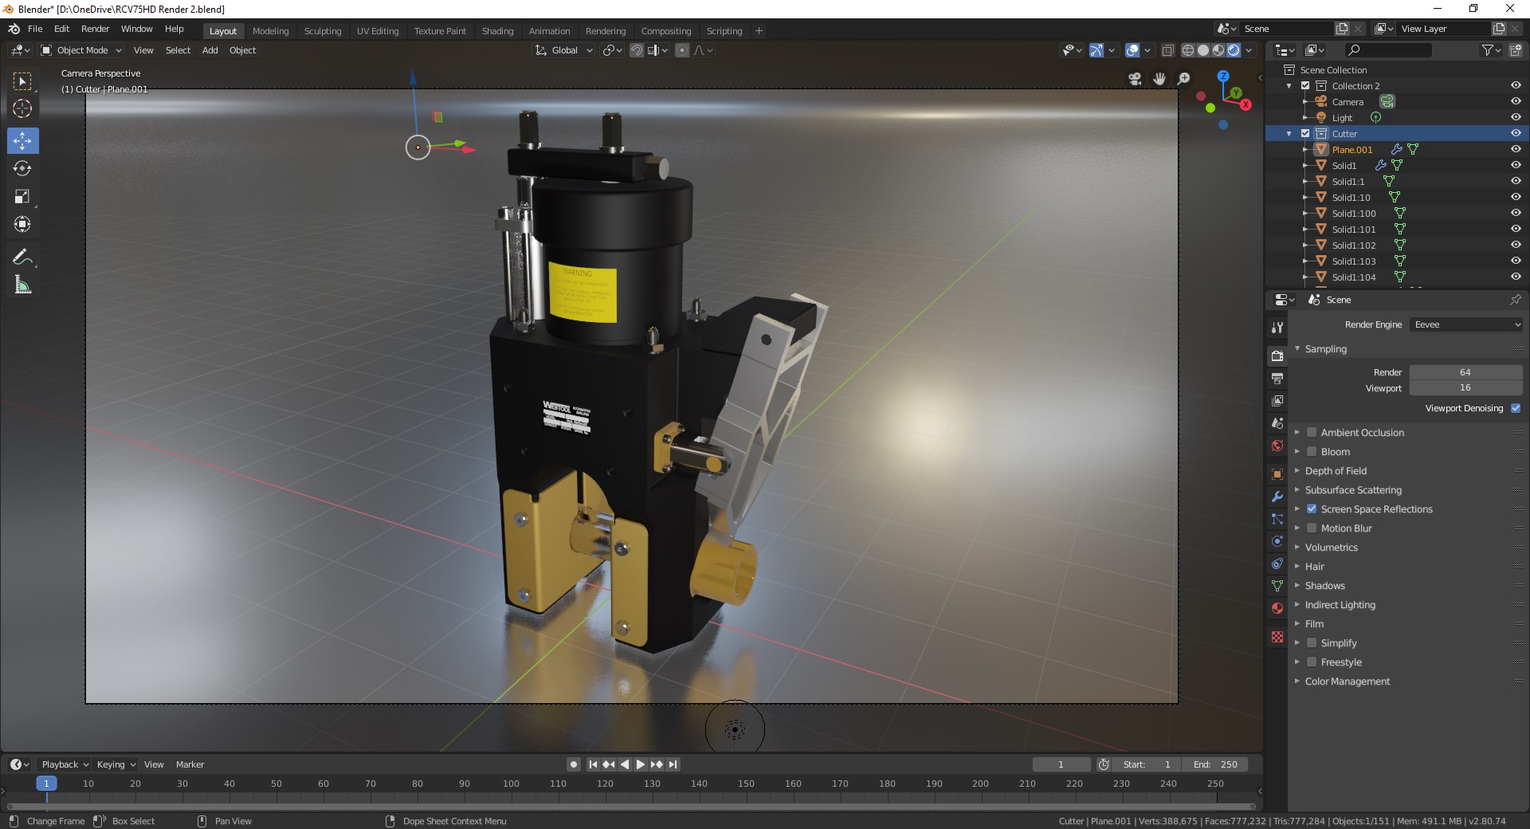Select the Measure tool
1530x829 pixels.
[x=22, y=284]
